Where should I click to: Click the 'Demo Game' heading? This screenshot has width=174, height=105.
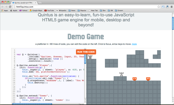[86, 37]
